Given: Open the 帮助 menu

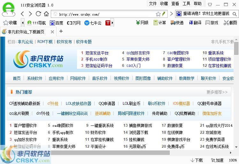Looking at the screenshot, I should [x=198, y=4].
